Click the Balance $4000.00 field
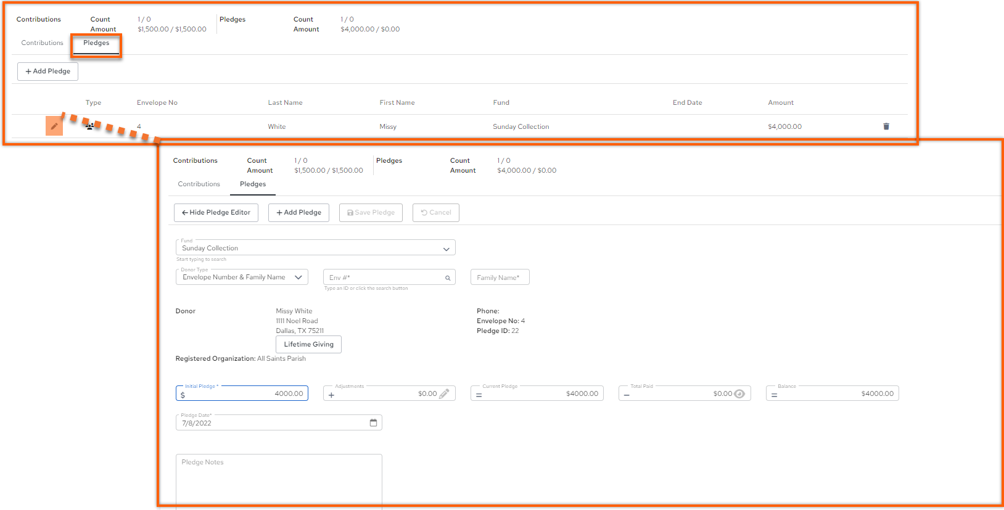Image resolution: width=1004 pixels, height=510 pixels. (x=832, y=393)
